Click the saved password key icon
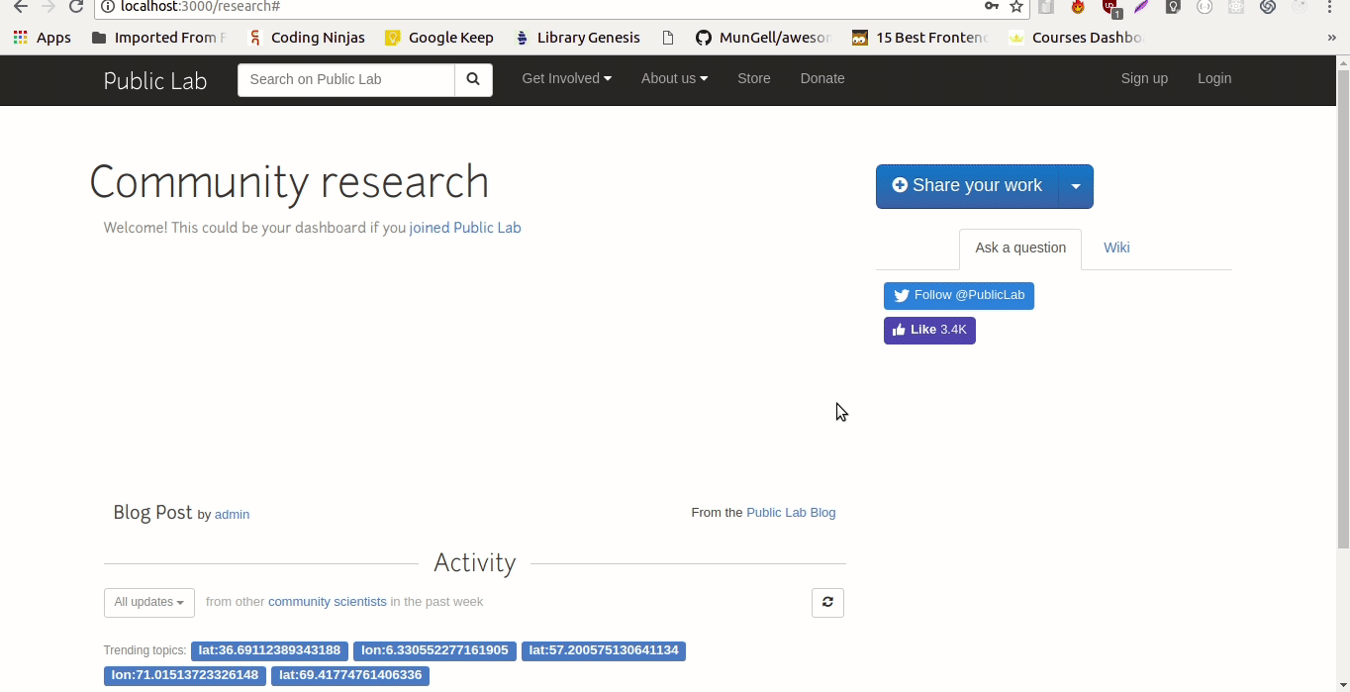Image resolution: width=1350 pixels, height=692 pixels. (991, 7)
